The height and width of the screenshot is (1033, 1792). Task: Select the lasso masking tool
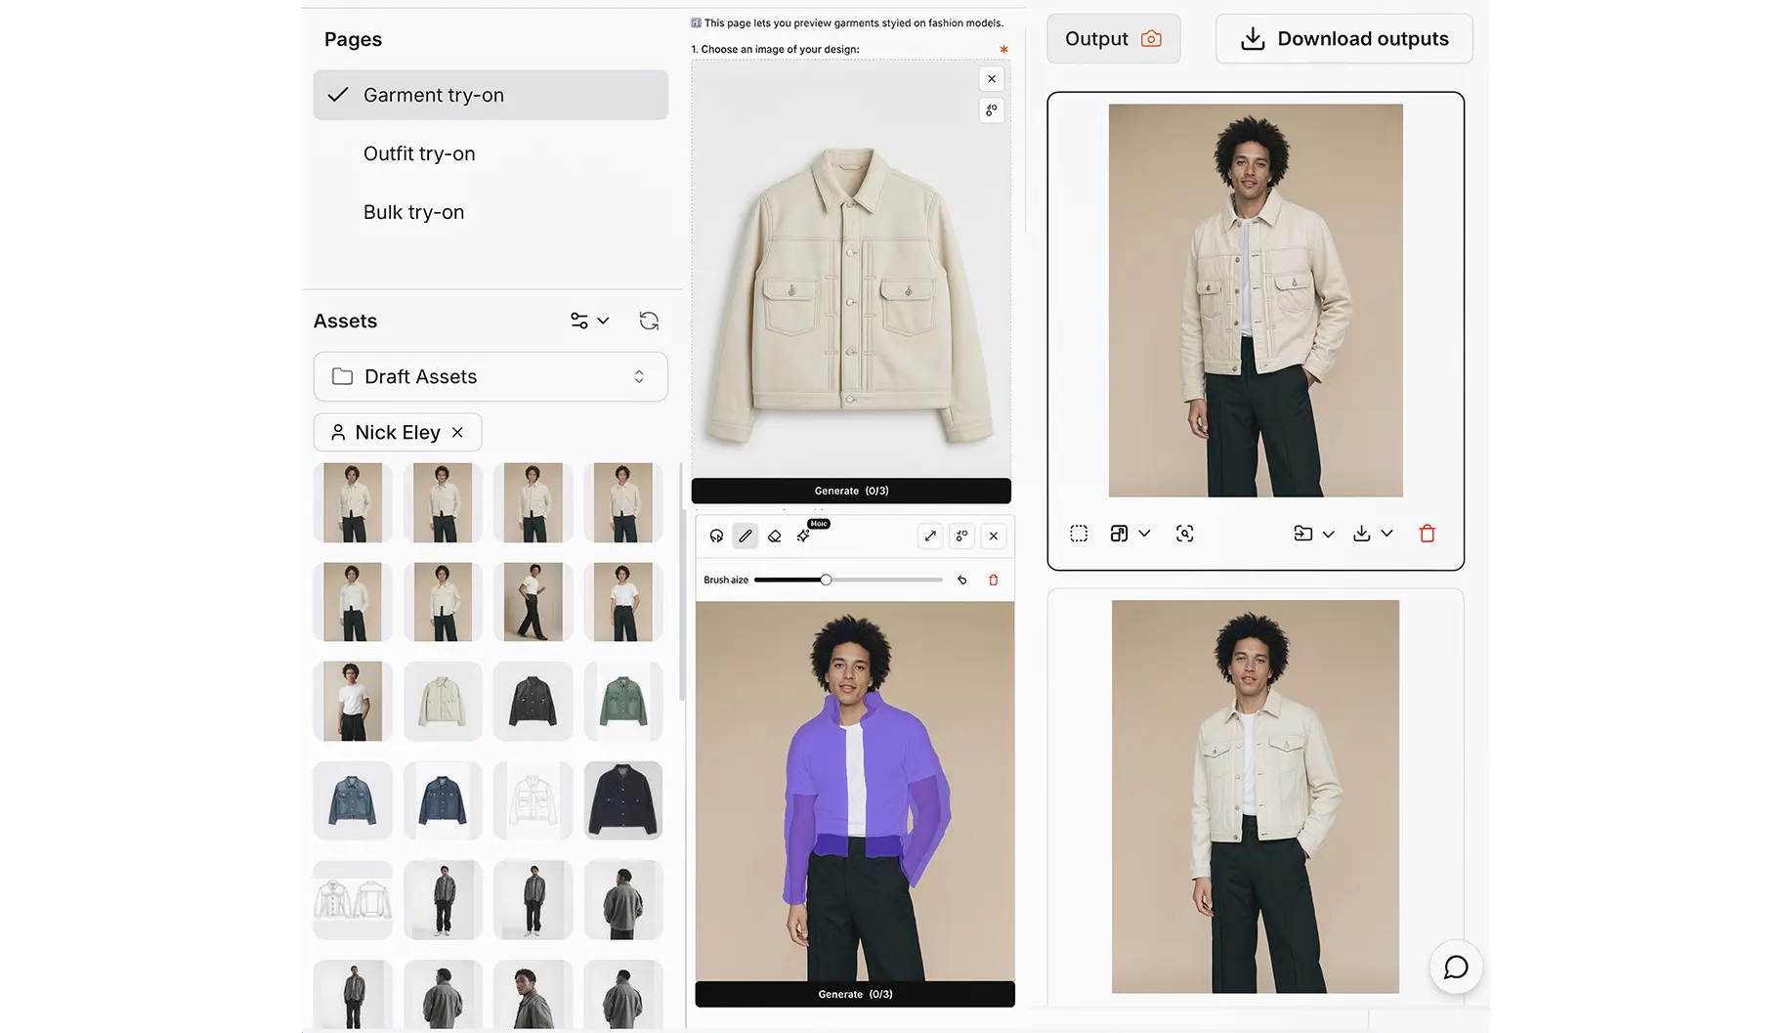point(717,536)
